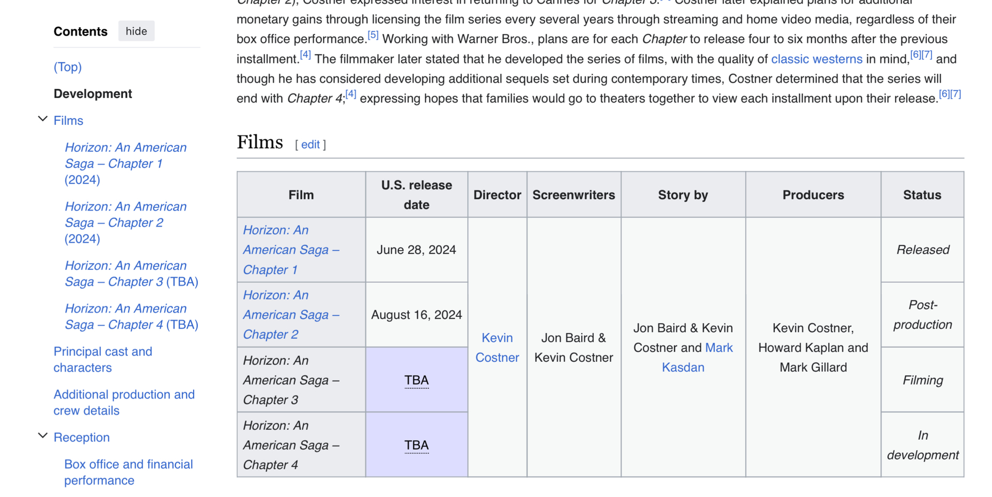
Task: Follow the classic westerns link
Action: coord(816,59)
